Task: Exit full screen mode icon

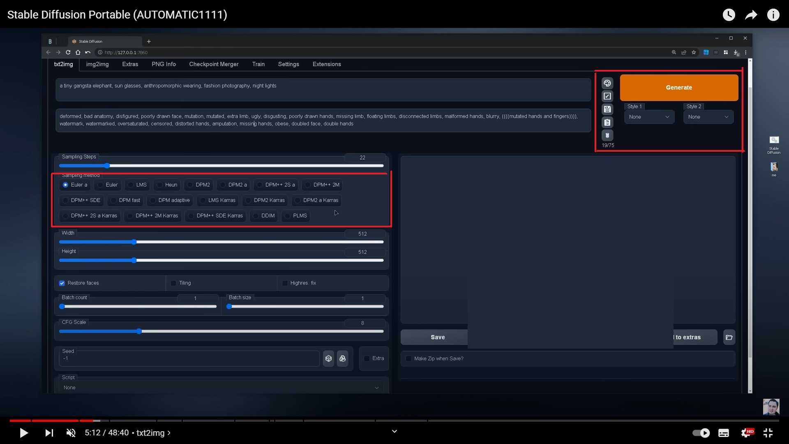Action: 768,433
